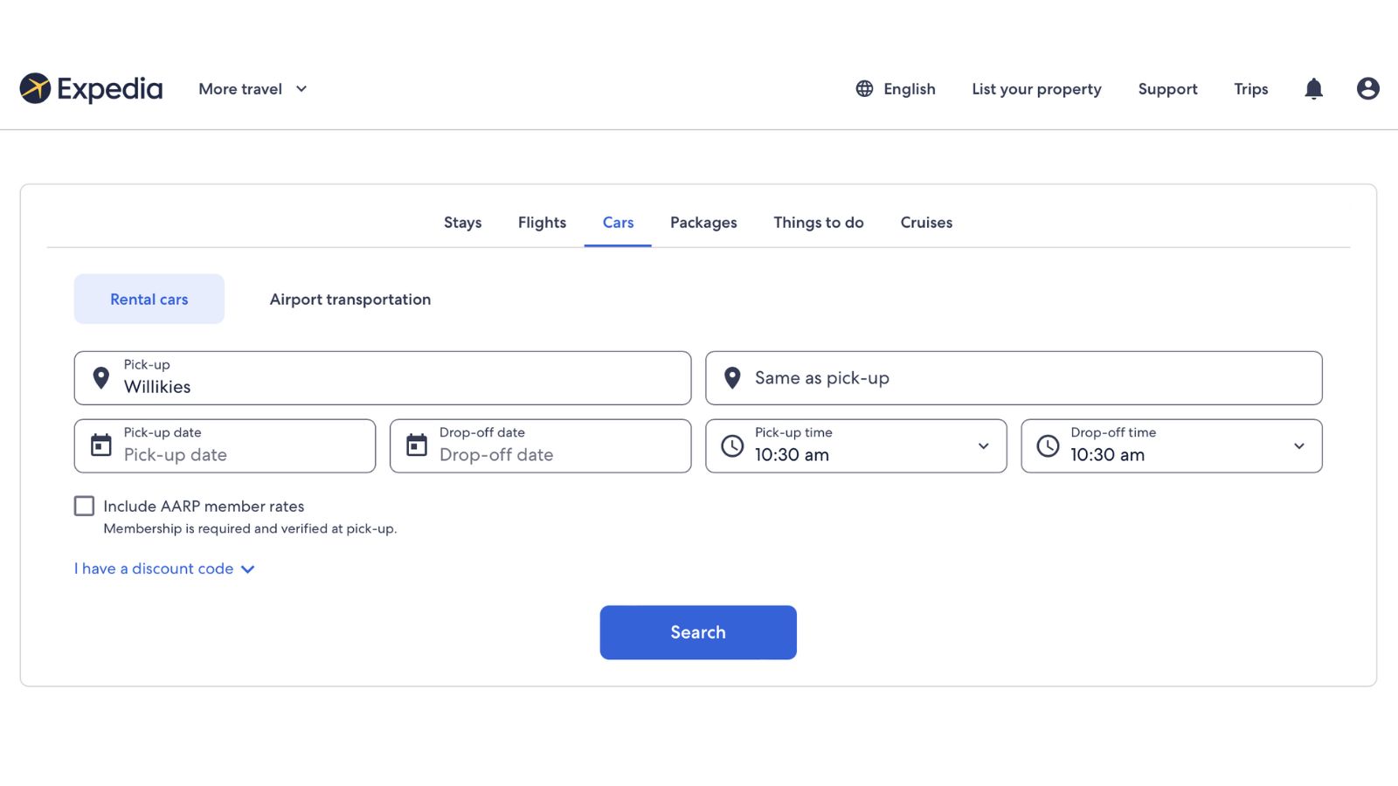
Task: Click the calendar icon in Pick-up date field
Action: point(100,445)
